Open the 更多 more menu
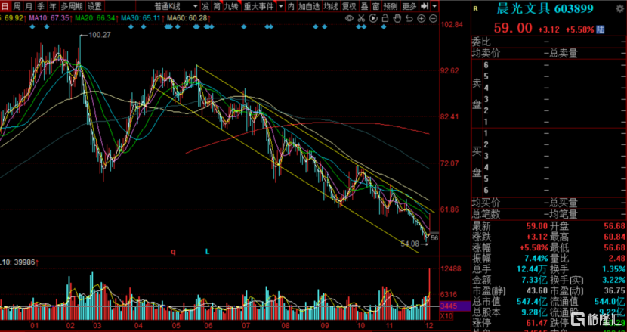Image resolution: width=627 pixels, height=332 pixels. [x=409, y=6]
